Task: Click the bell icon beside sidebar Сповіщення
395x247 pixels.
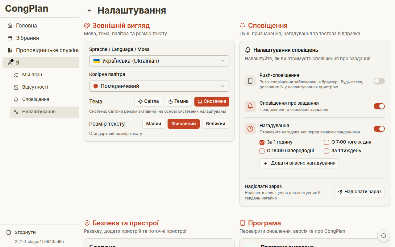Action: [16, 99]
